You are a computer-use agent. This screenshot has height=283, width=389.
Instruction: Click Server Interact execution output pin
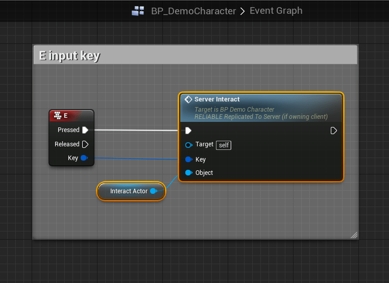[333, 131]
